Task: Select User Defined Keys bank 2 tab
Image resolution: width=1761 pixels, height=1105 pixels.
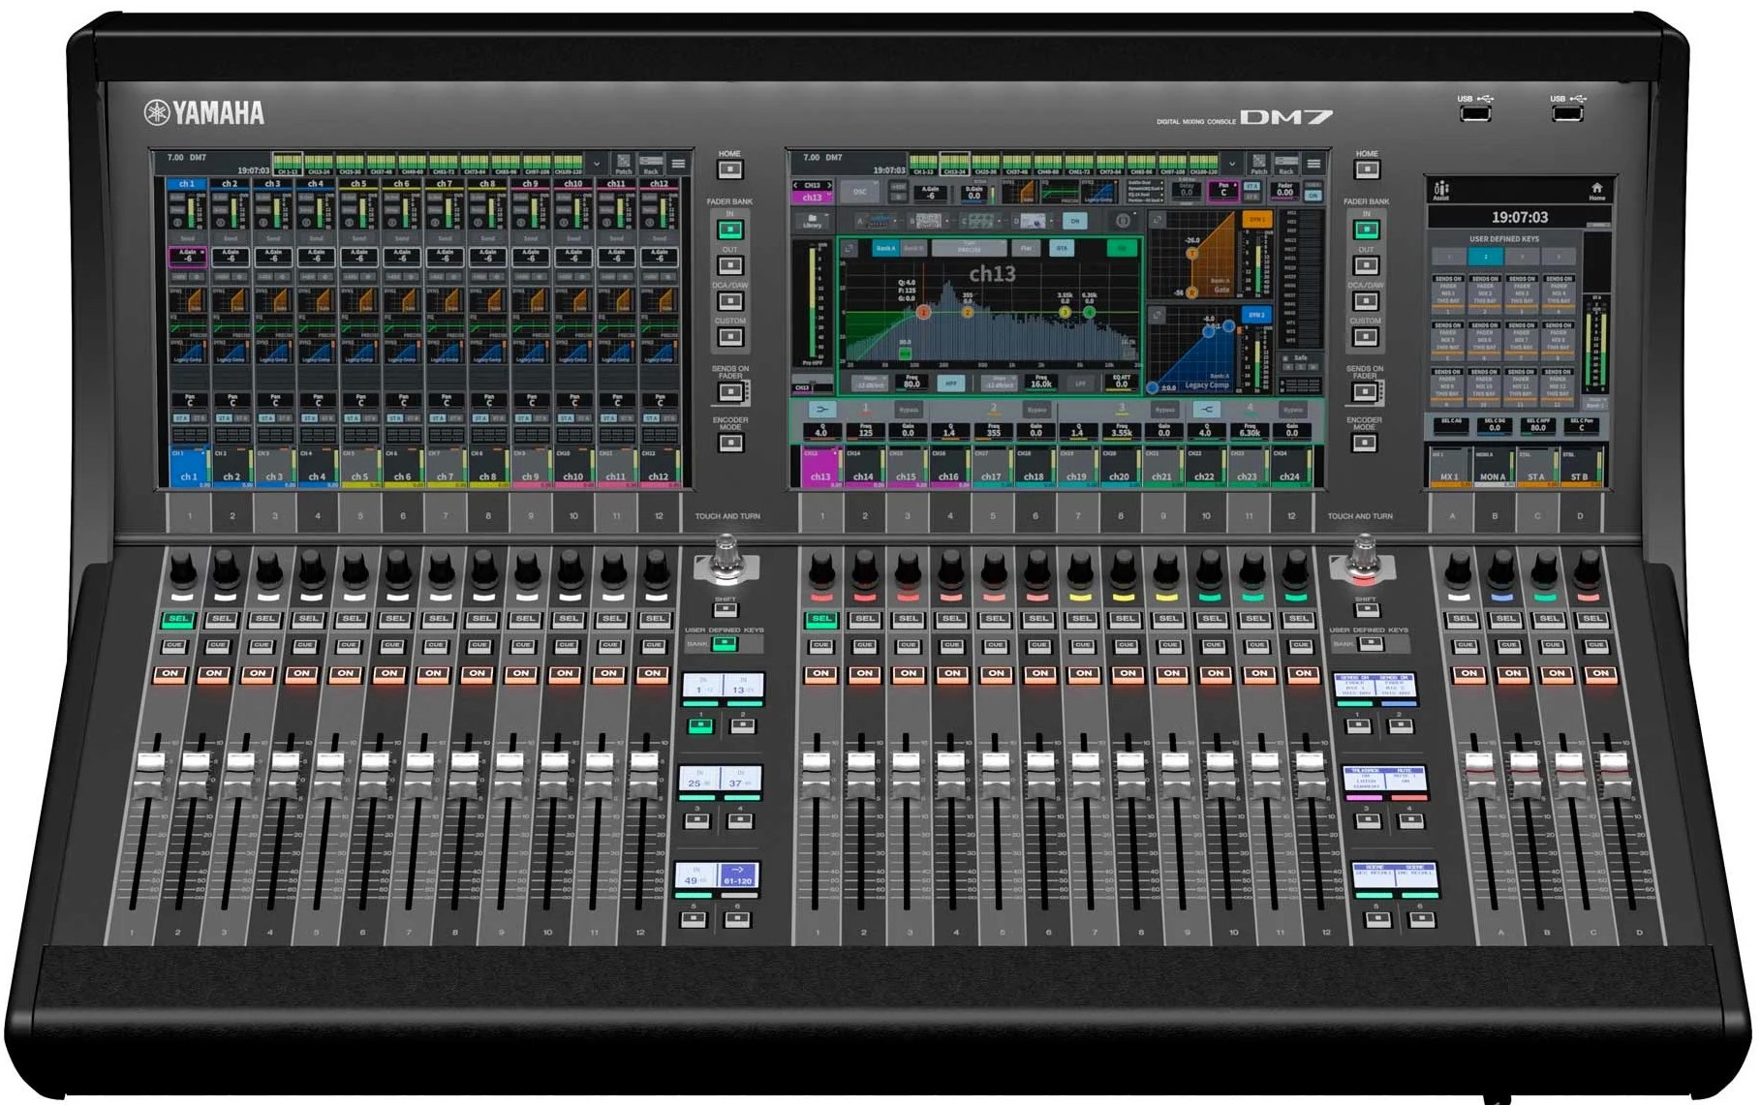Action: point(1485,257)
